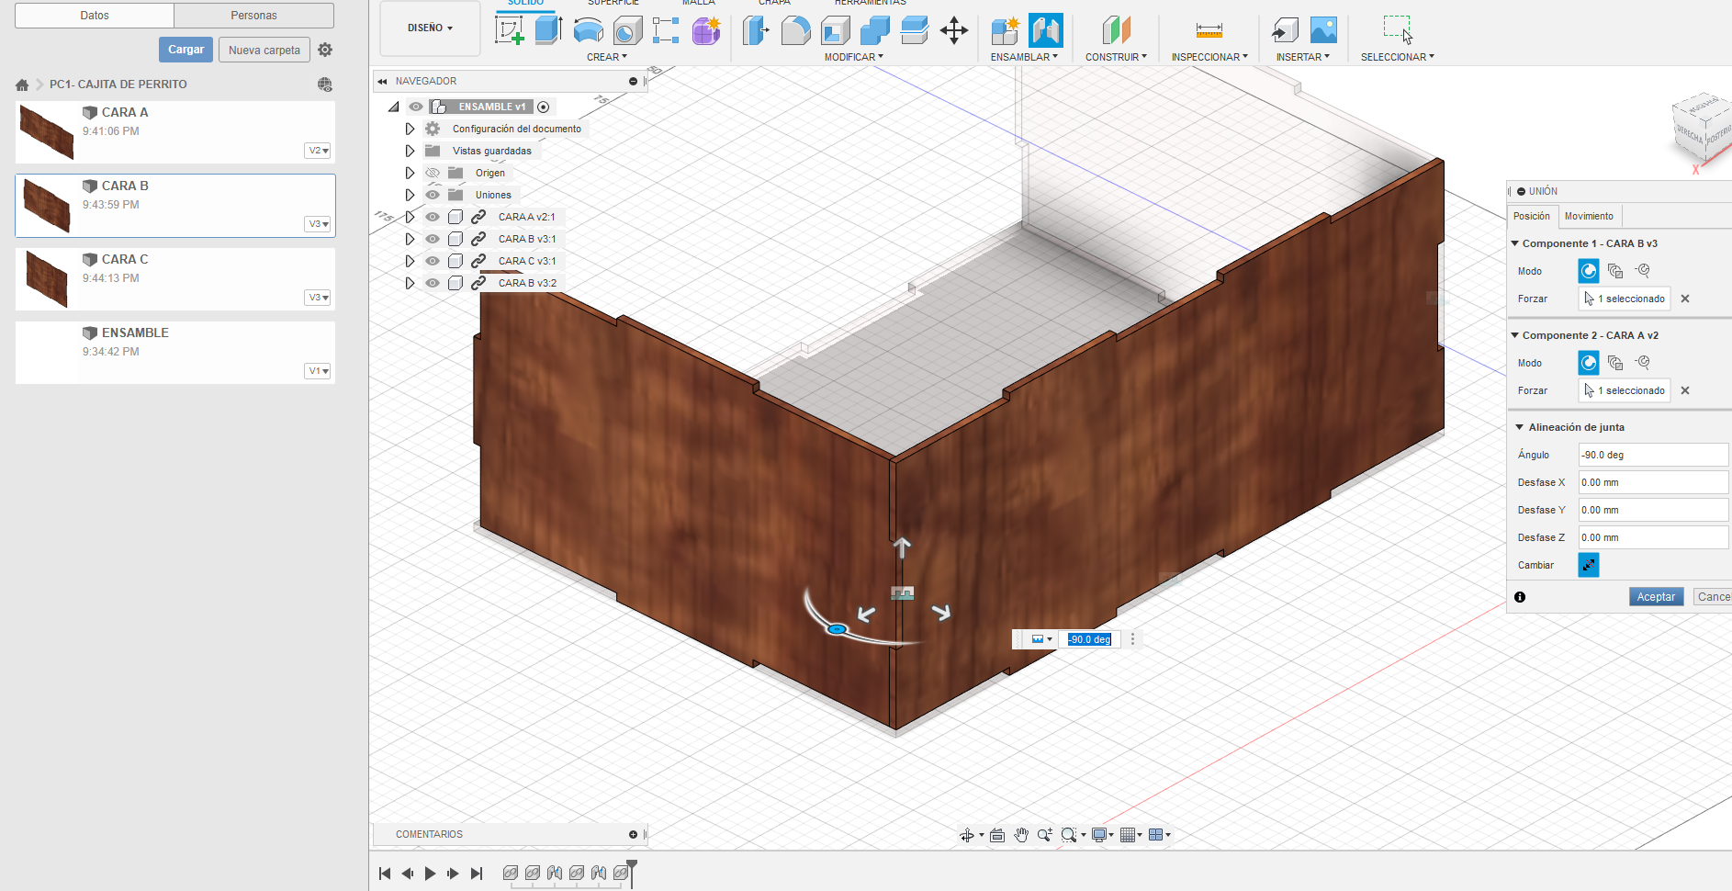Open ENSAMBLAR menu

[x=1024, y=57]
